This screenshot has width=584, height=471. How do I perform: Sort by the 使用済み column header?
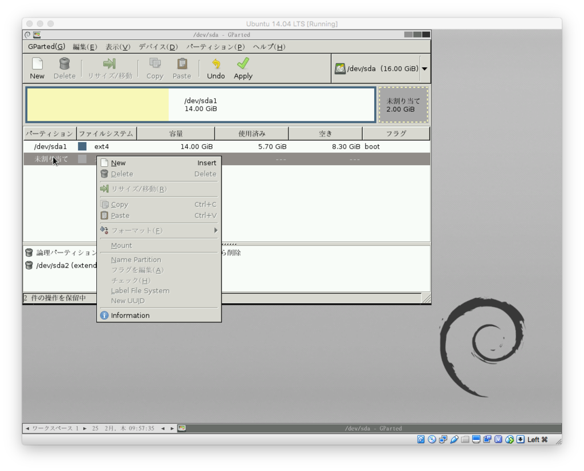click(x=252, y=134)
